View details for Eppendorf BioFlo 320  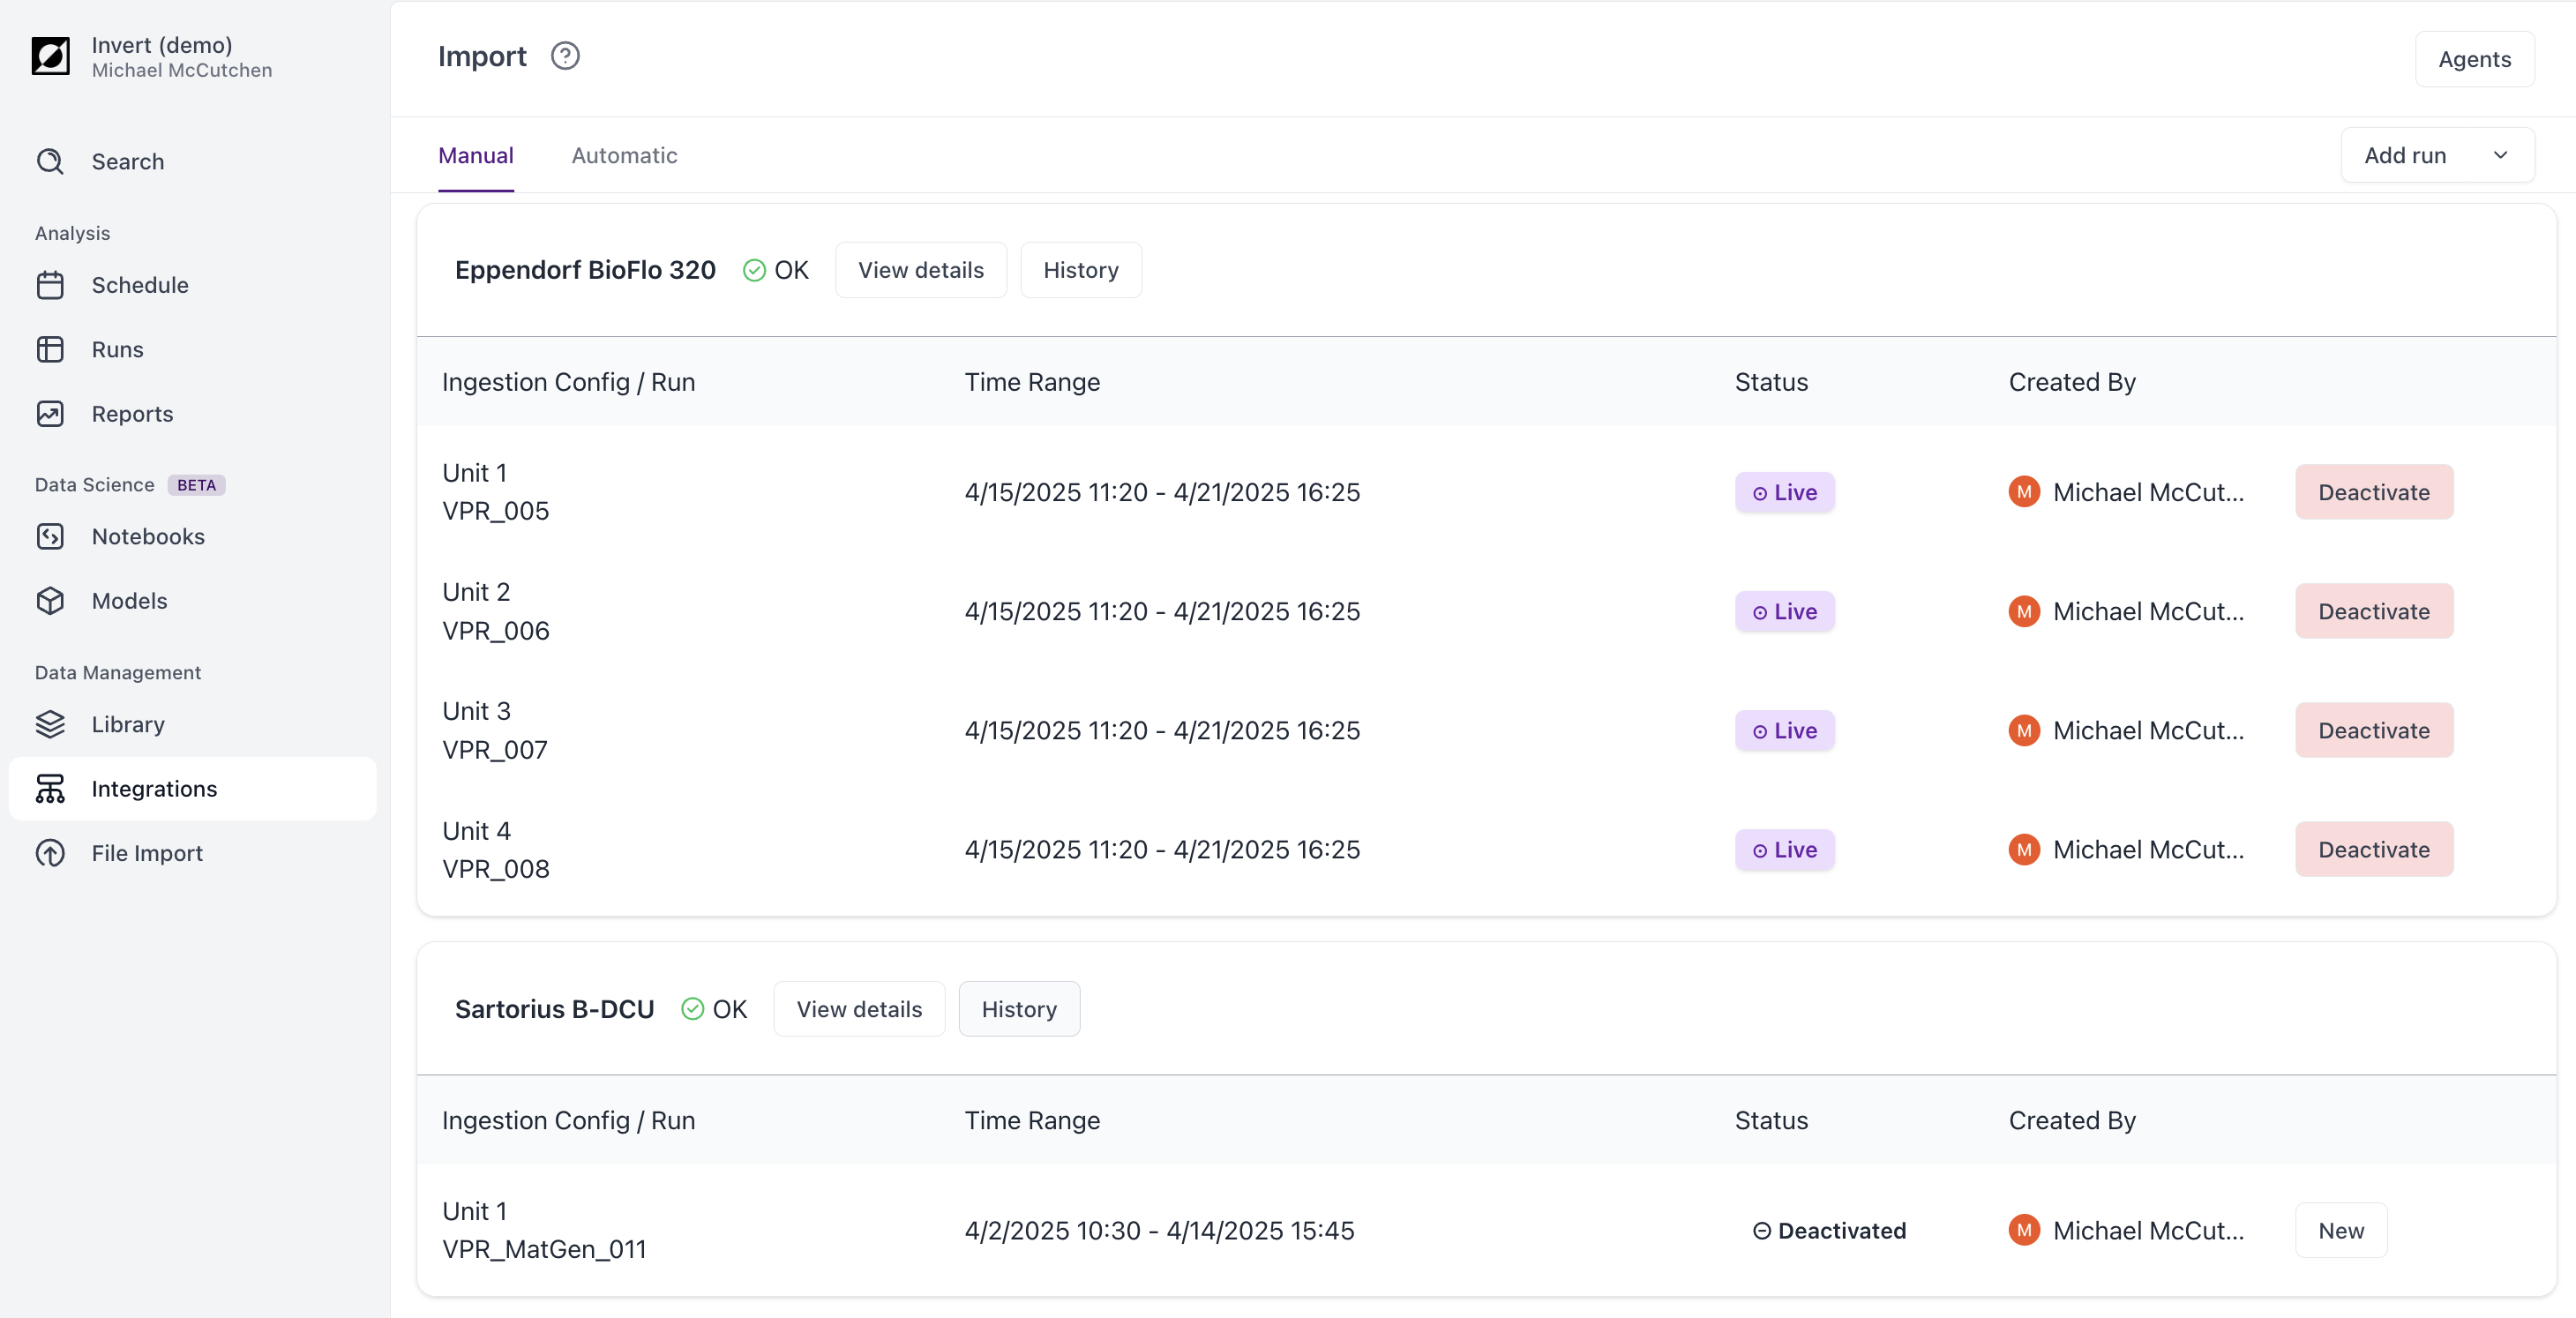[x=920, y=270]
